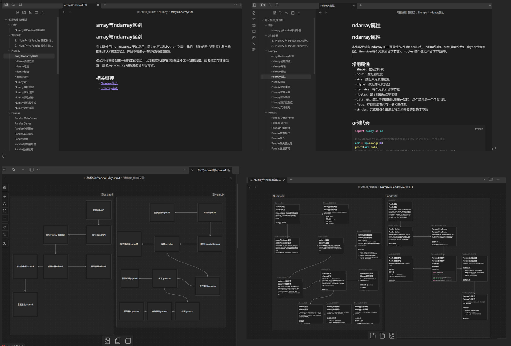511x346 pixels.
Task: Collapse all folders in ndarray属性 window explorer
Action: pos(299,13)
